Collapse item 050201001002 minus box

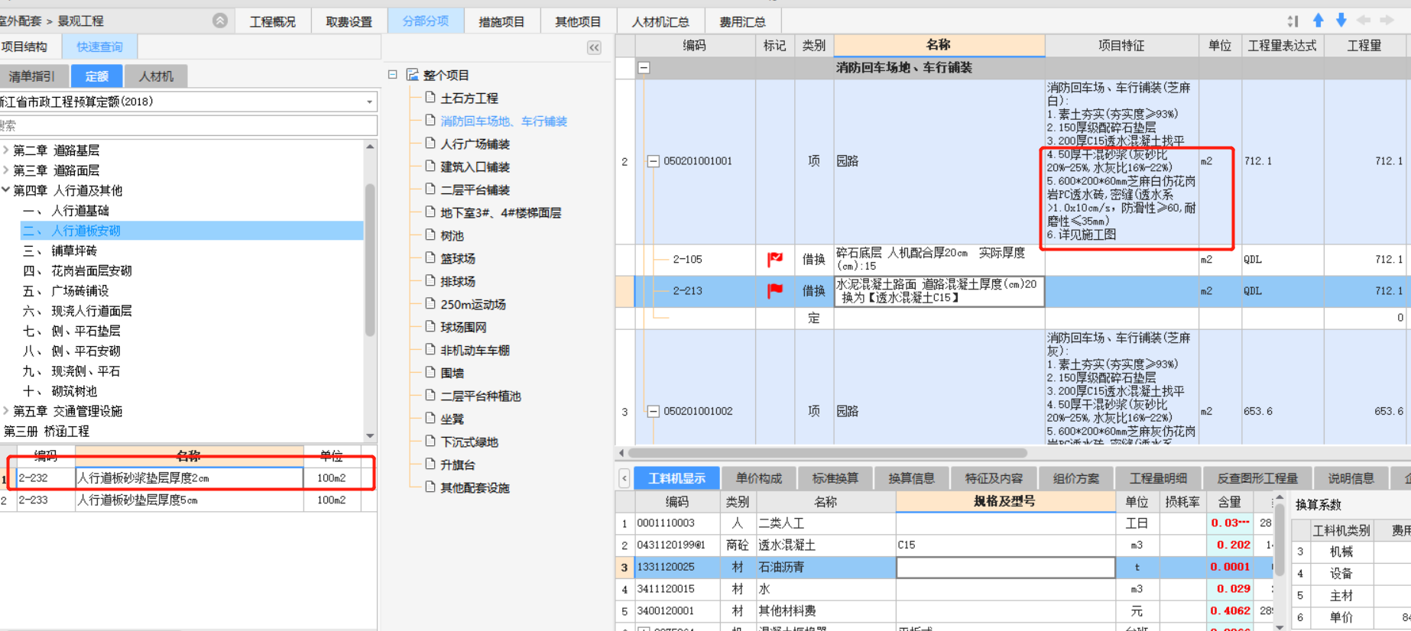coord(654,411)
